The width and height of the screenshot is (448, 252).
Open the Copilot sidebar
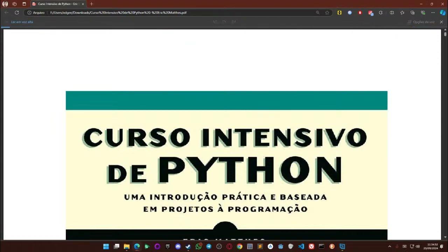pyautogui.click(x=443, y=13)
